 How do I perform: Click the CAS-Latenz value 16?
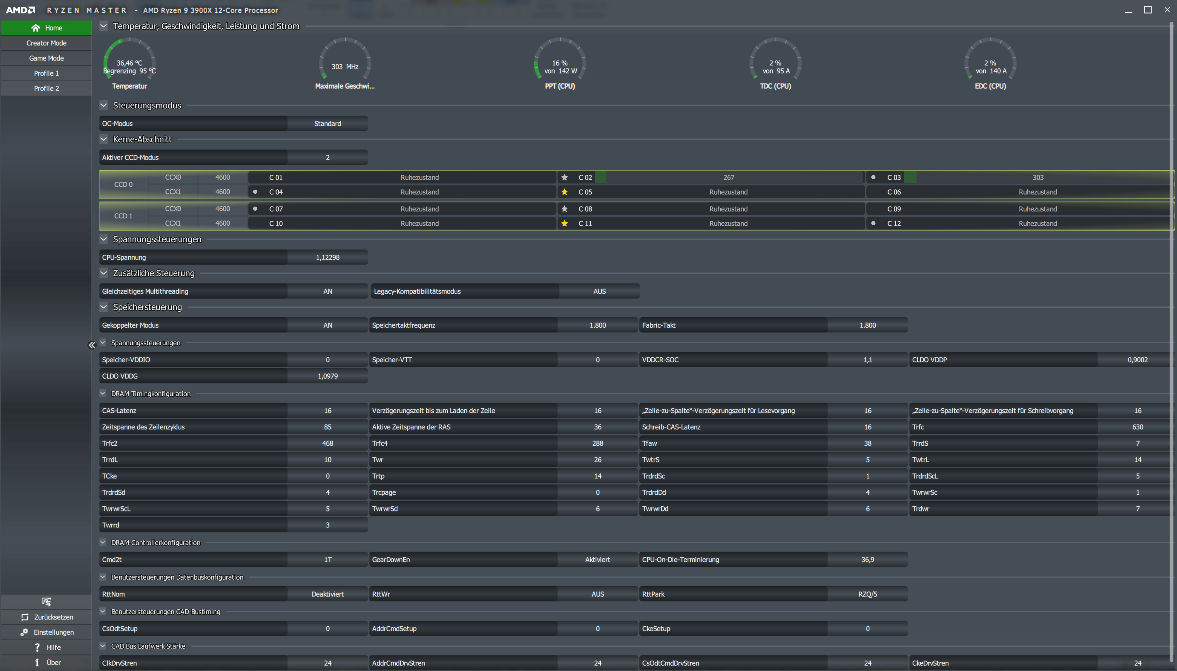coord(328,411)
